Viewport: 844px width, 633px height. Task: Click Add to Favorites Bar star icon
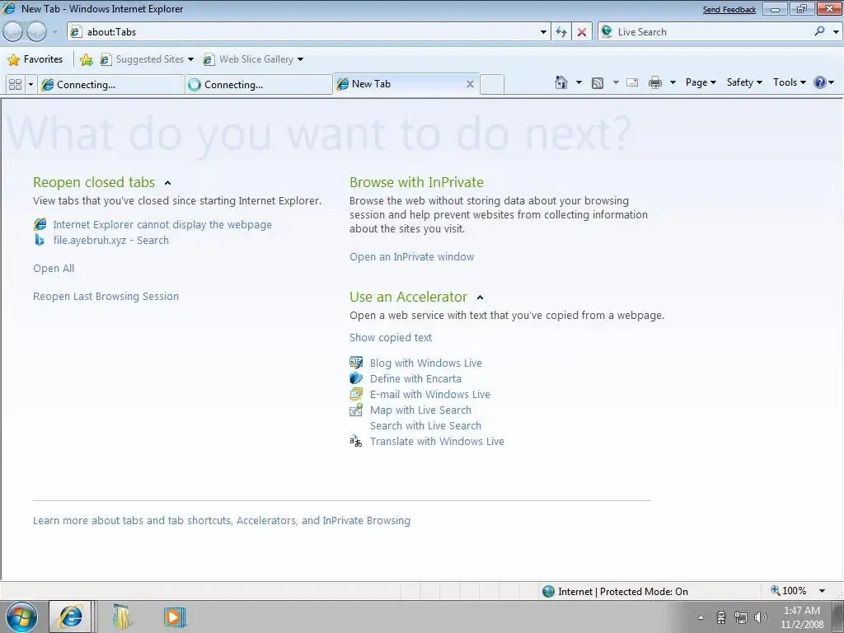[x=86, y=59]
